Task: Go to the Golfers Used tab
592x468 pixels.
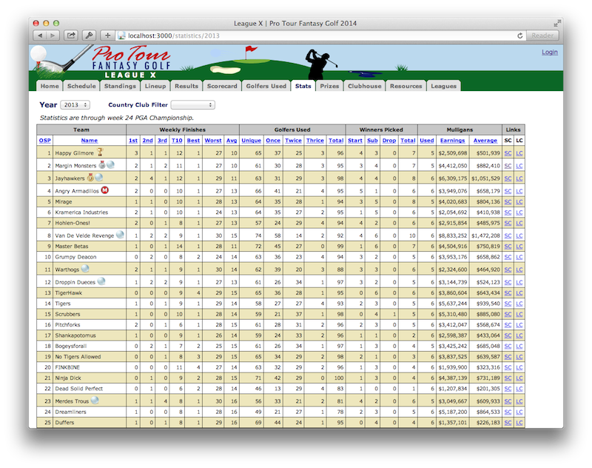Action: point(266,86)
